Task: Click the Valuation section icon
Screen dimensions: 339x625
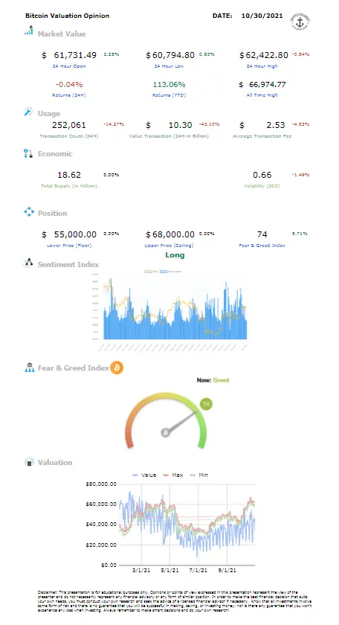Action: [30, 462]
